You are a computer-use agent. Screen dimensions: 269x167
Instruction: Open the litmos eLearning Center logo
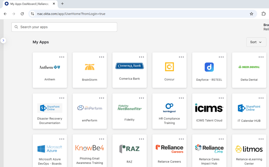[x=249, y=149]
